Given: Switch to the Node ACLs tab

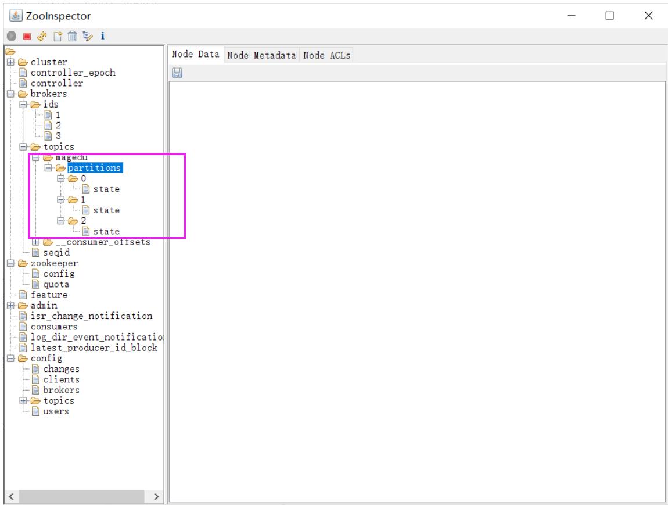Looking at the screenshot, I should tap(326, 55).
